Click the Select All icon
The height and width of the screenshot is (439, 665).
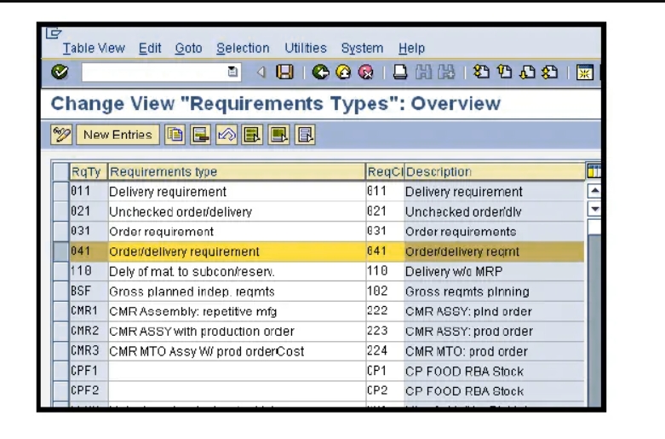coord(252,135)
